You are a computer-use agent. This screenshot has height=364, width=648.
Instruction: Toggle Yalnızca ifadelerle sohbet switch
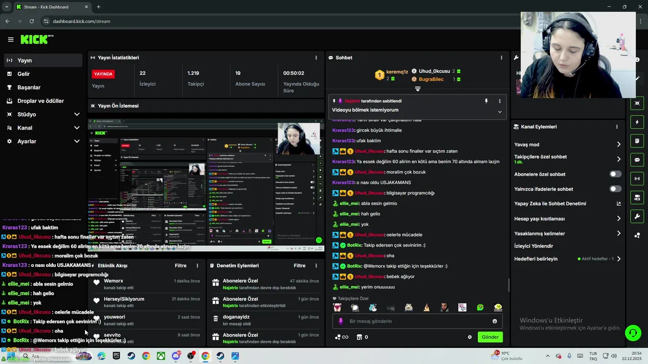click(615, 189)
